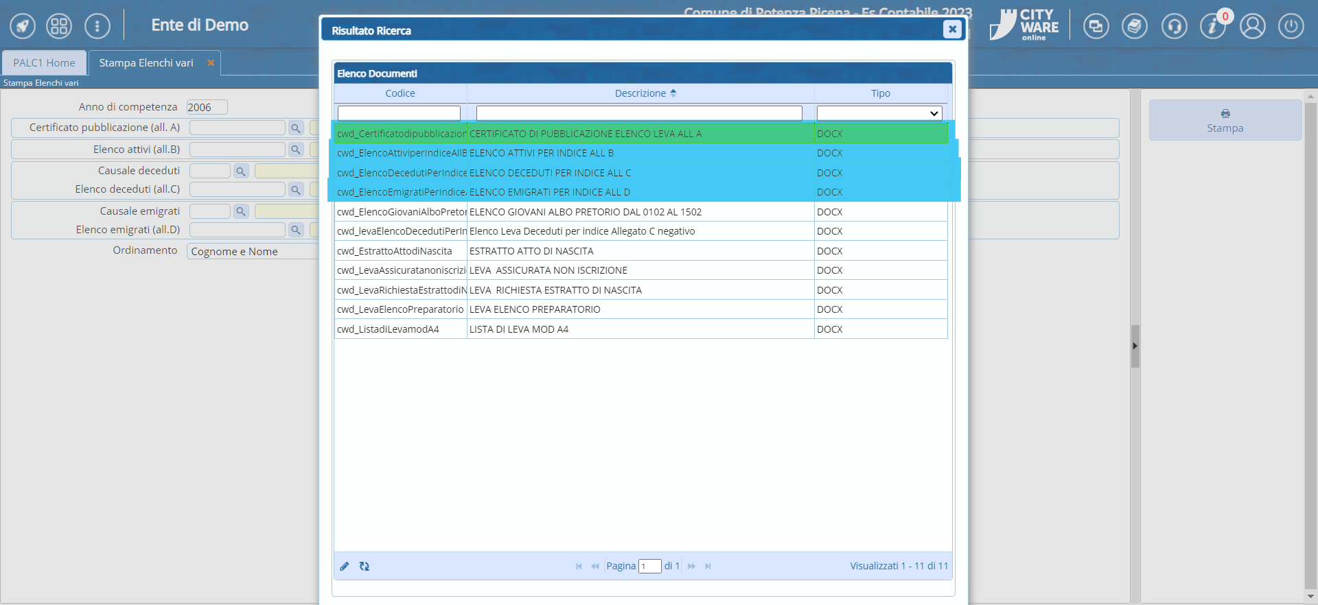Click the Codice filter input field
Image resolution: width=1318 pixels, height=605 pixels.
click(399, 113)
